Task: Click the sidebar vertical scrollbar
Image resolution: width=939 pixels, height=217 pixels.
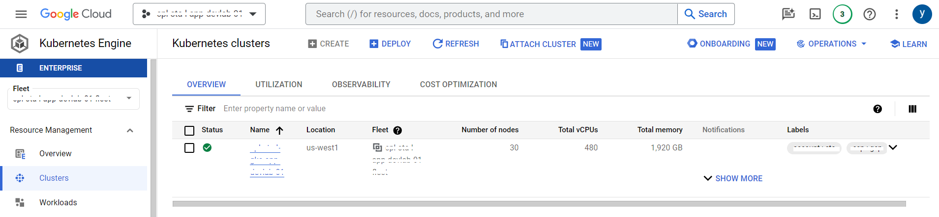Action: point(153,138)
